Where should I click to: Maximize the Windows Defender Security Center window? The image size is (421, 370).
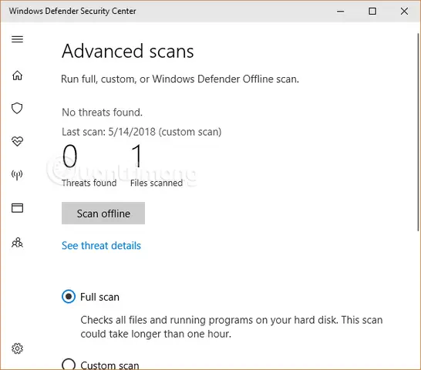[372, 12]
